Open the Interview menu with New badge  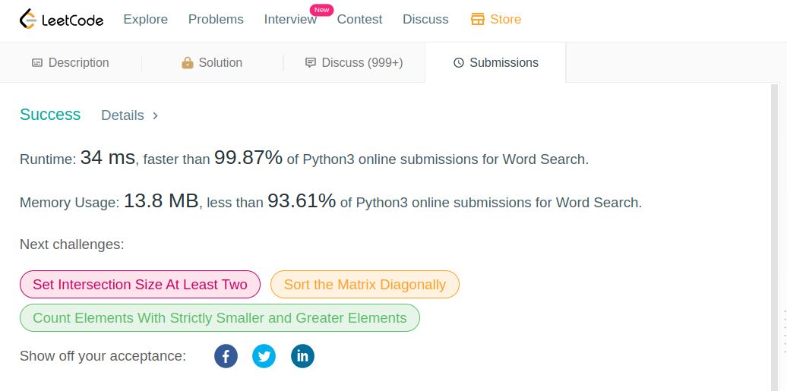pyautogui.click(x=291, y=19)
